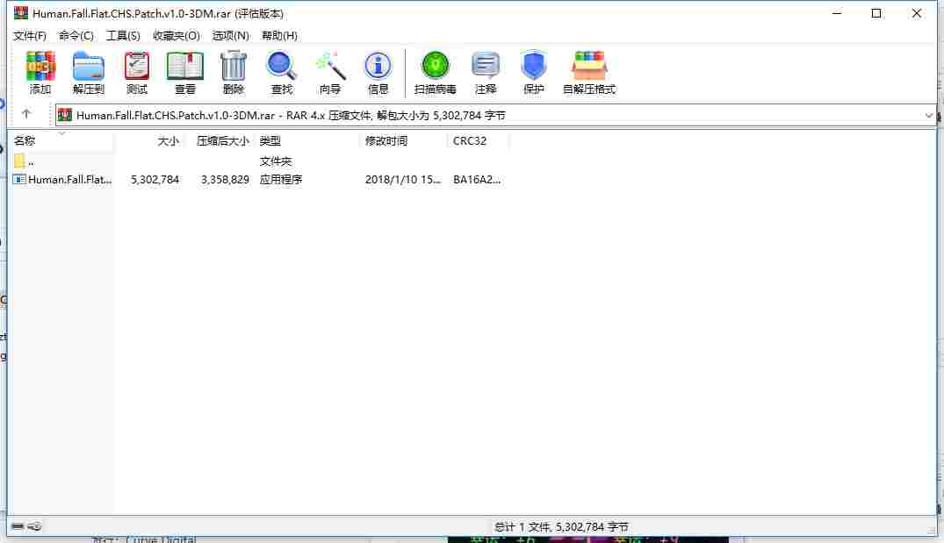Viewport: 944px width, 543px height.
Task: Open the 命令(C) menu
Action: pos(76,35)
